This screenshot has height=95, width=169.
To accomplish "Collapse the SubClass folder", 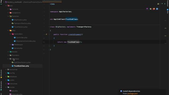I will click(8, 59).
